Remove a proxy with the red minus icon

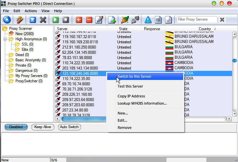click(x=89, y=20)
